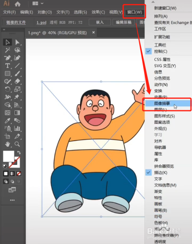Open the 链接的文件 link
The image size is (192, 244).
[16, 23]
